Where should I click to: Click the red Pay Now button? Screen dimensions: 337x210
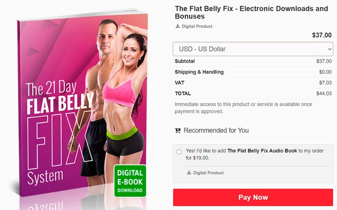point(253,197)
